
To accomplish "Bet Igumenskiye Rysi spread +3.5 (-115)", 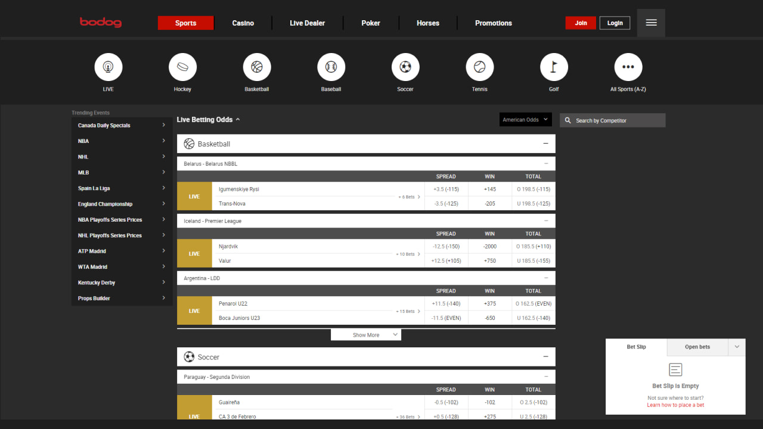I will tap(446, 189).
